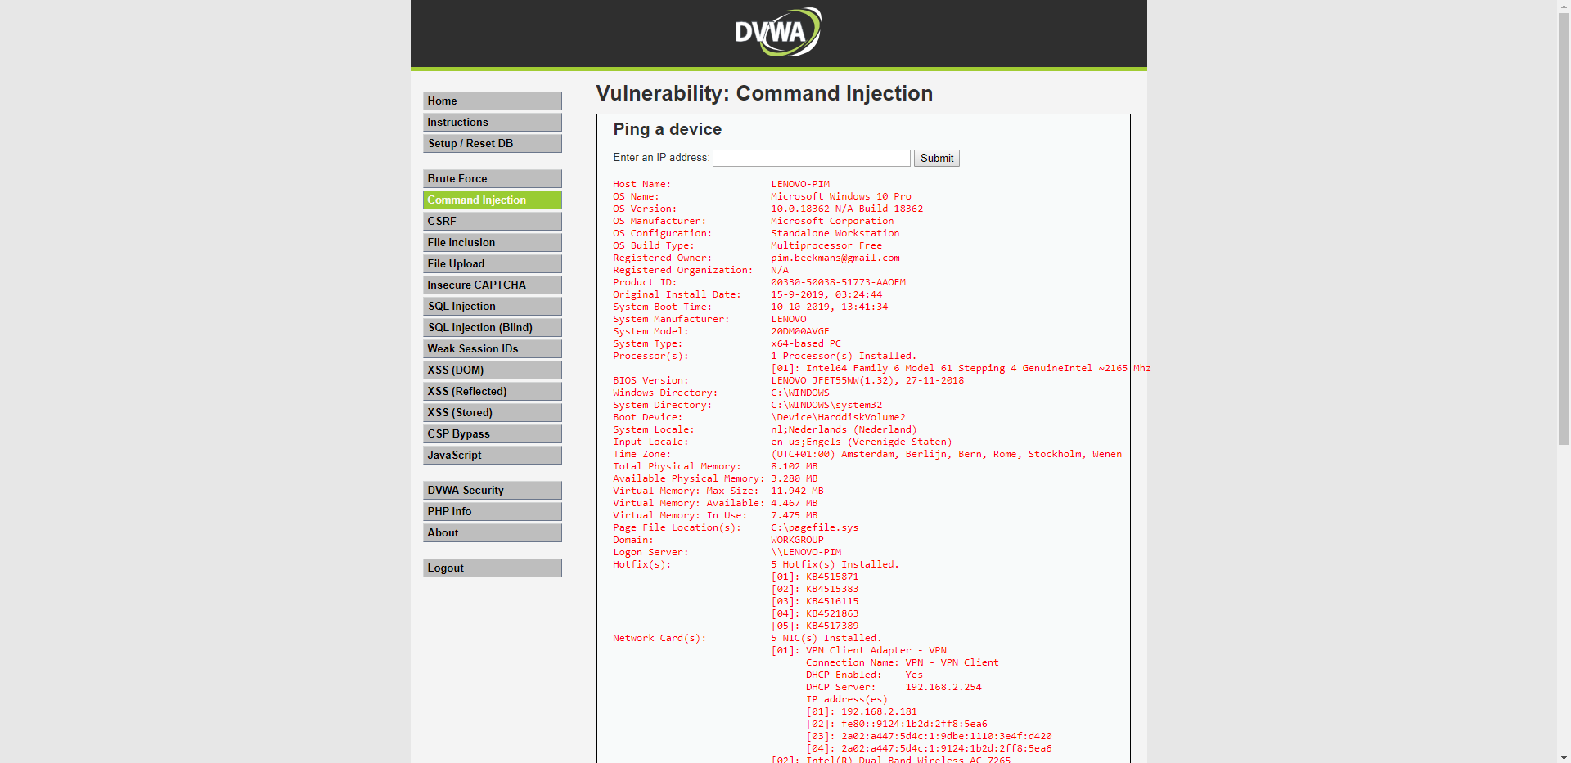This screenshot has height=763, width=1571.
Task: Open the CSRF vulnerability page
Action: [x=492, y=221]
